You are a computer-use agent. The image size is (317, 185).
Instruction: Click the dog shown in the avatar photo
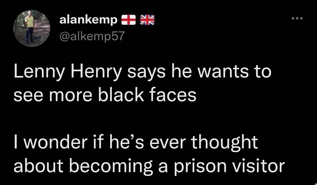click(x=37, y=38)
